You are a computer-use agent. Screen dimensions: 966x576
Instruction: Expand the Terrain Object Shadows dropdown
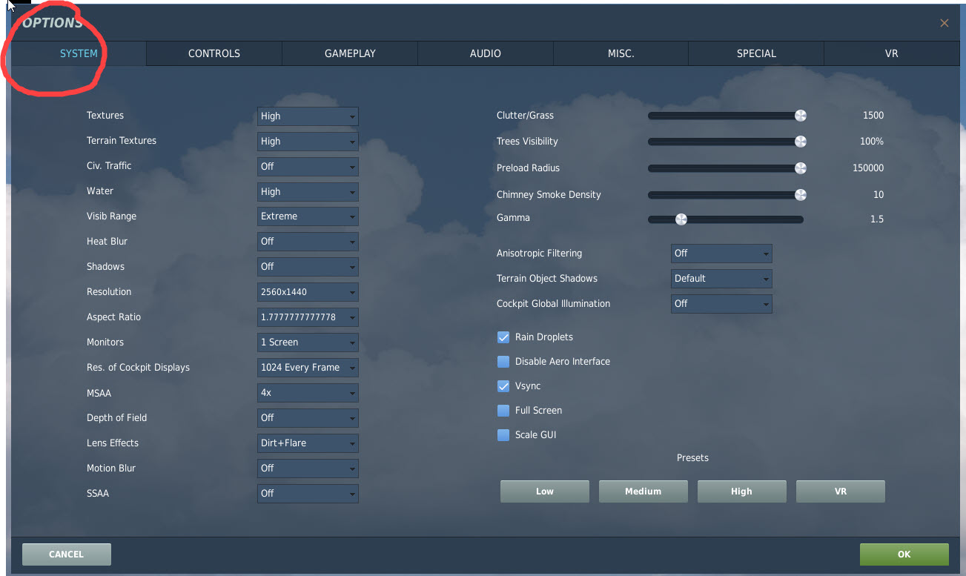click(x=721, y=279)
